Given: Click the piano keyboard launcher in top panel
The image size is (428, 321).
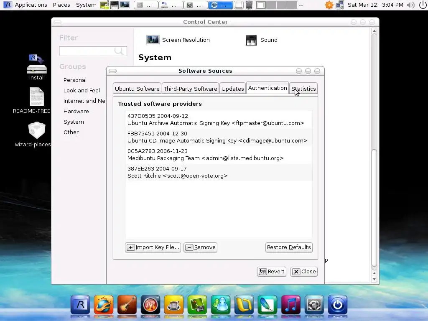Looking at the screenshot, I should [115, 5].
